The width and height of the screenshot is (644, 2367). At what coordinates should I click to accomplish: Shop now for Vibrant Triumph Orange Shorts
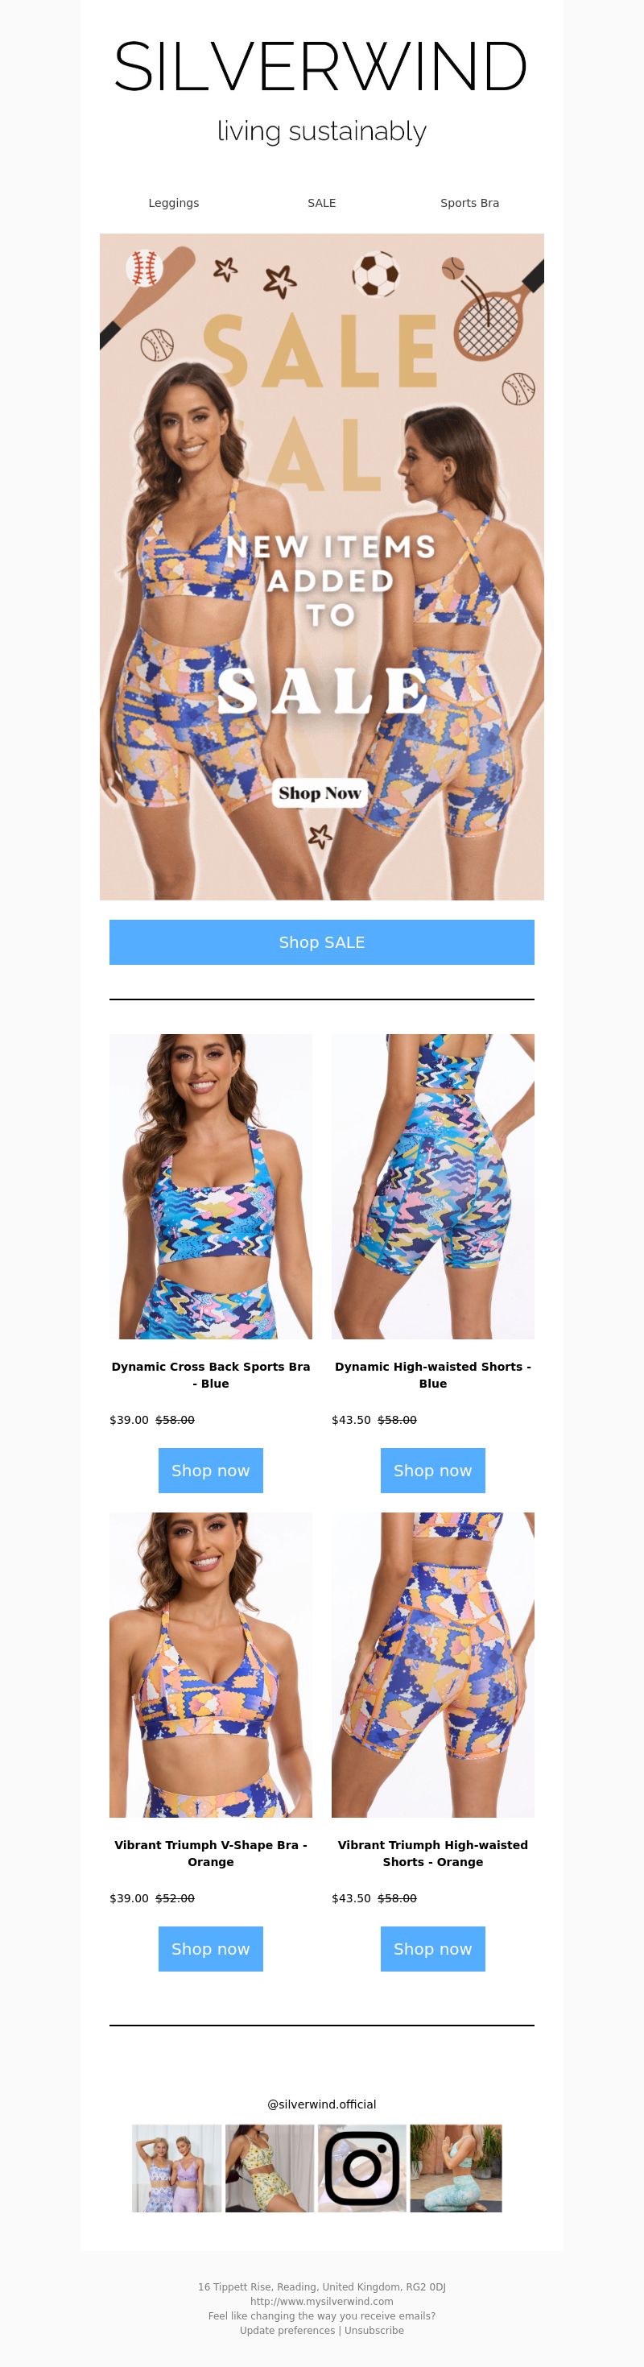(433, 1949)
